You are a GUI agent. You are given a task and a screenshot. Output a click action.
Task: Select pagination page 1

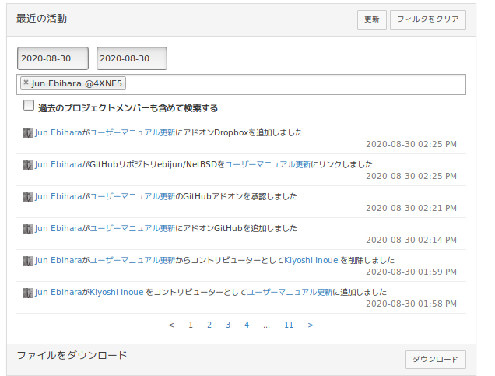click(x=191, y=325)
